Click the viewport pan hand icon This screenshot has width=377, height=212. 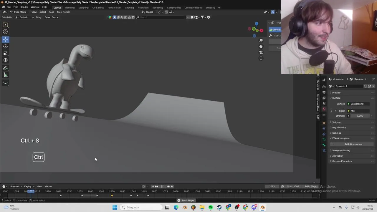pos(261,46)
